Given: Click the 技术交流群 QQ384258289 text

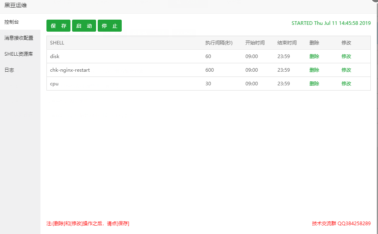Looking at the screenshot, I should pos(341,224).
